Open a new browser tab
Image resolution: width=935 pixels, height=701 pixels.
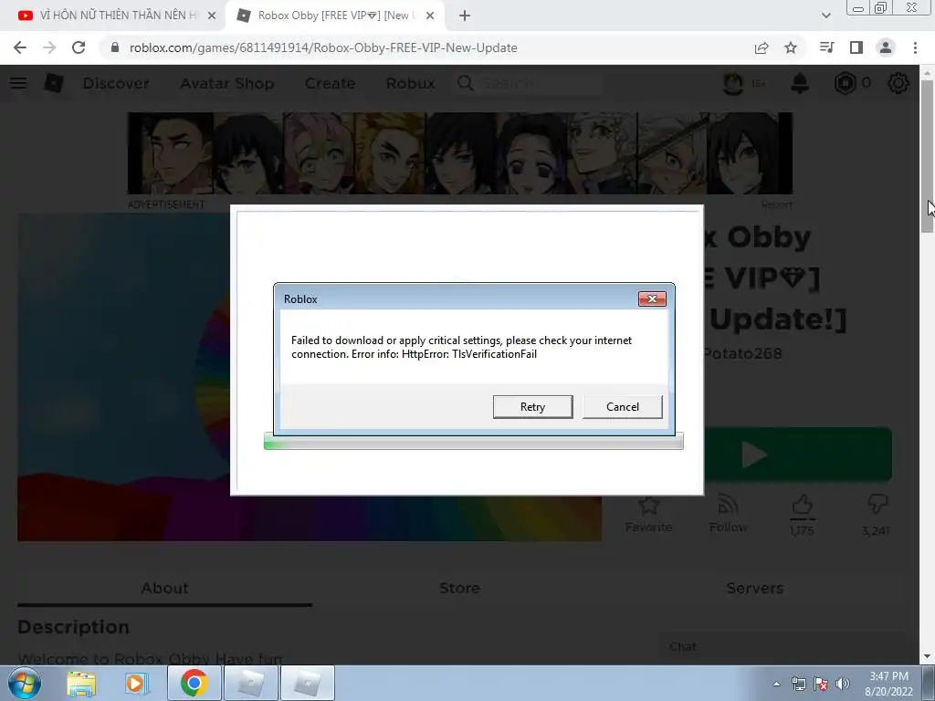click(x=465, y=16)
